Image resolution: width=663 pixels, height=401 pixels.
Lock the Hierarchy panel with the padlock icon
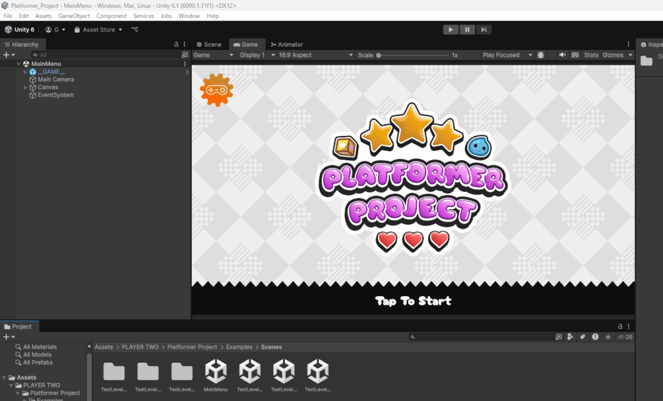(176, 45)
